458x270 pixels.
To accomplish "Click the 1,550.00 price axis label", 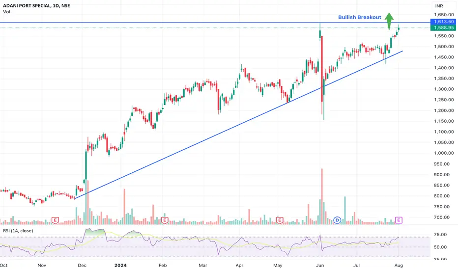I will tap(444, 36).
